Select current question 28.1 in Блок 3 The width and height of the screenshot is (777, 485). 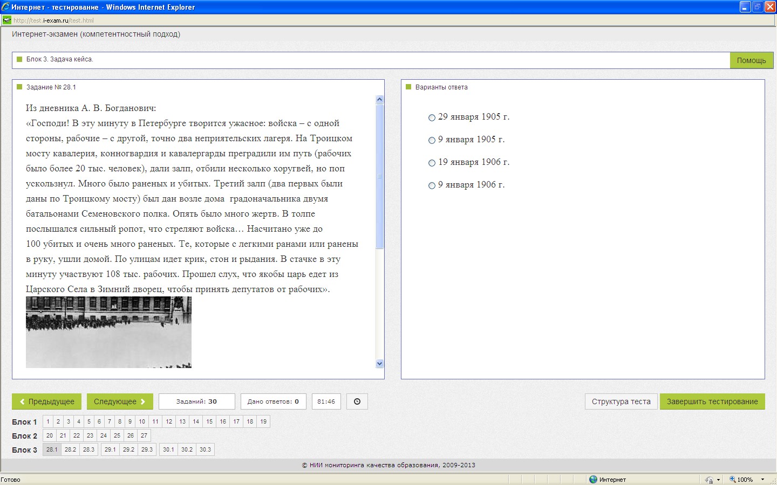tap(52, 449)
